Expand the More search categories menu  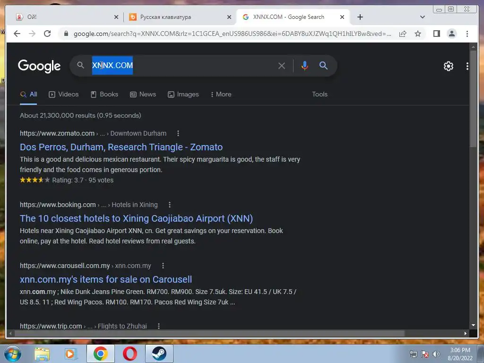[221, 95]
